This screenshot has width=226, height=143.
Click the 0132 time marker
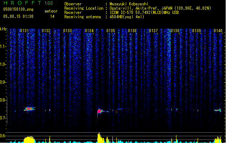(46, 30)
